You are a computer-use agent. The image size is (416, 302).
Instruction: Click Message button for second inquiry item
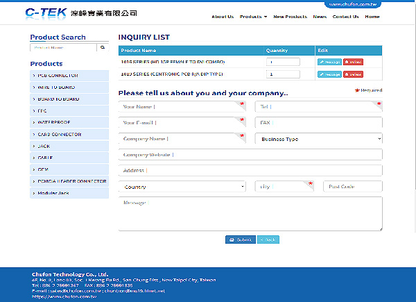pyautogui.click(x=329, y=74)
